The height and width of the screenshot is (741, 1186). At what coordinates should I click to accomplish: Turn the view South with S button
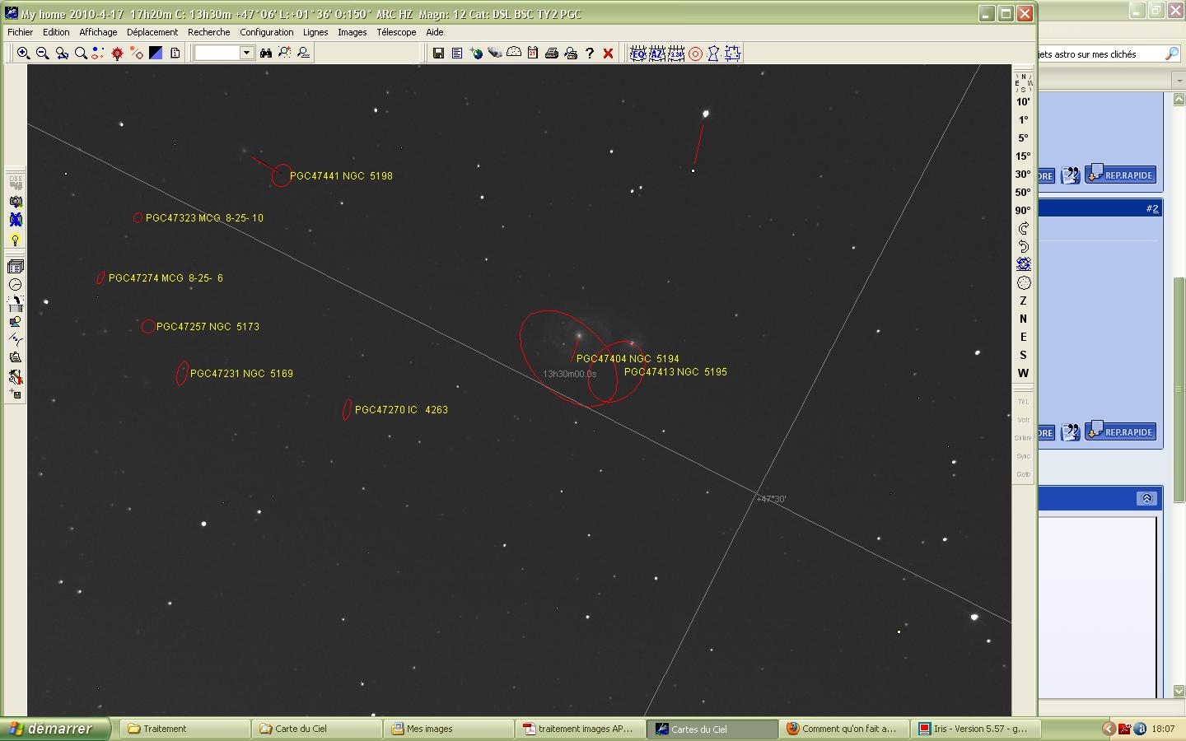(1023, 356)
